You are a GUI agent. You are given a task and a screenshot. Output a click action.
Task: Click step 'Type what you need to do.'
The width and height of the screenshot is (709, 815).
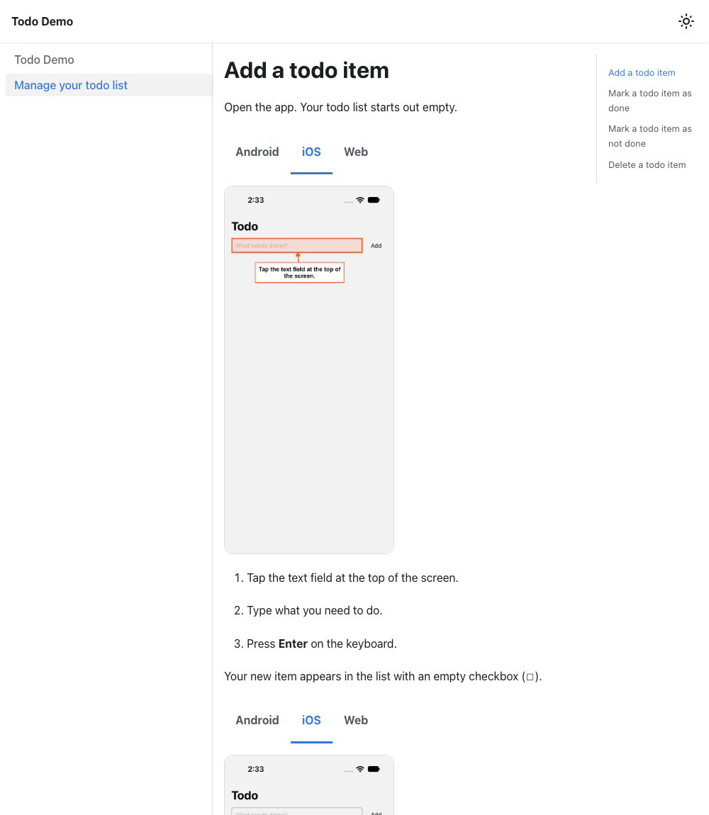pyautogui.click(x=314, y=610)
